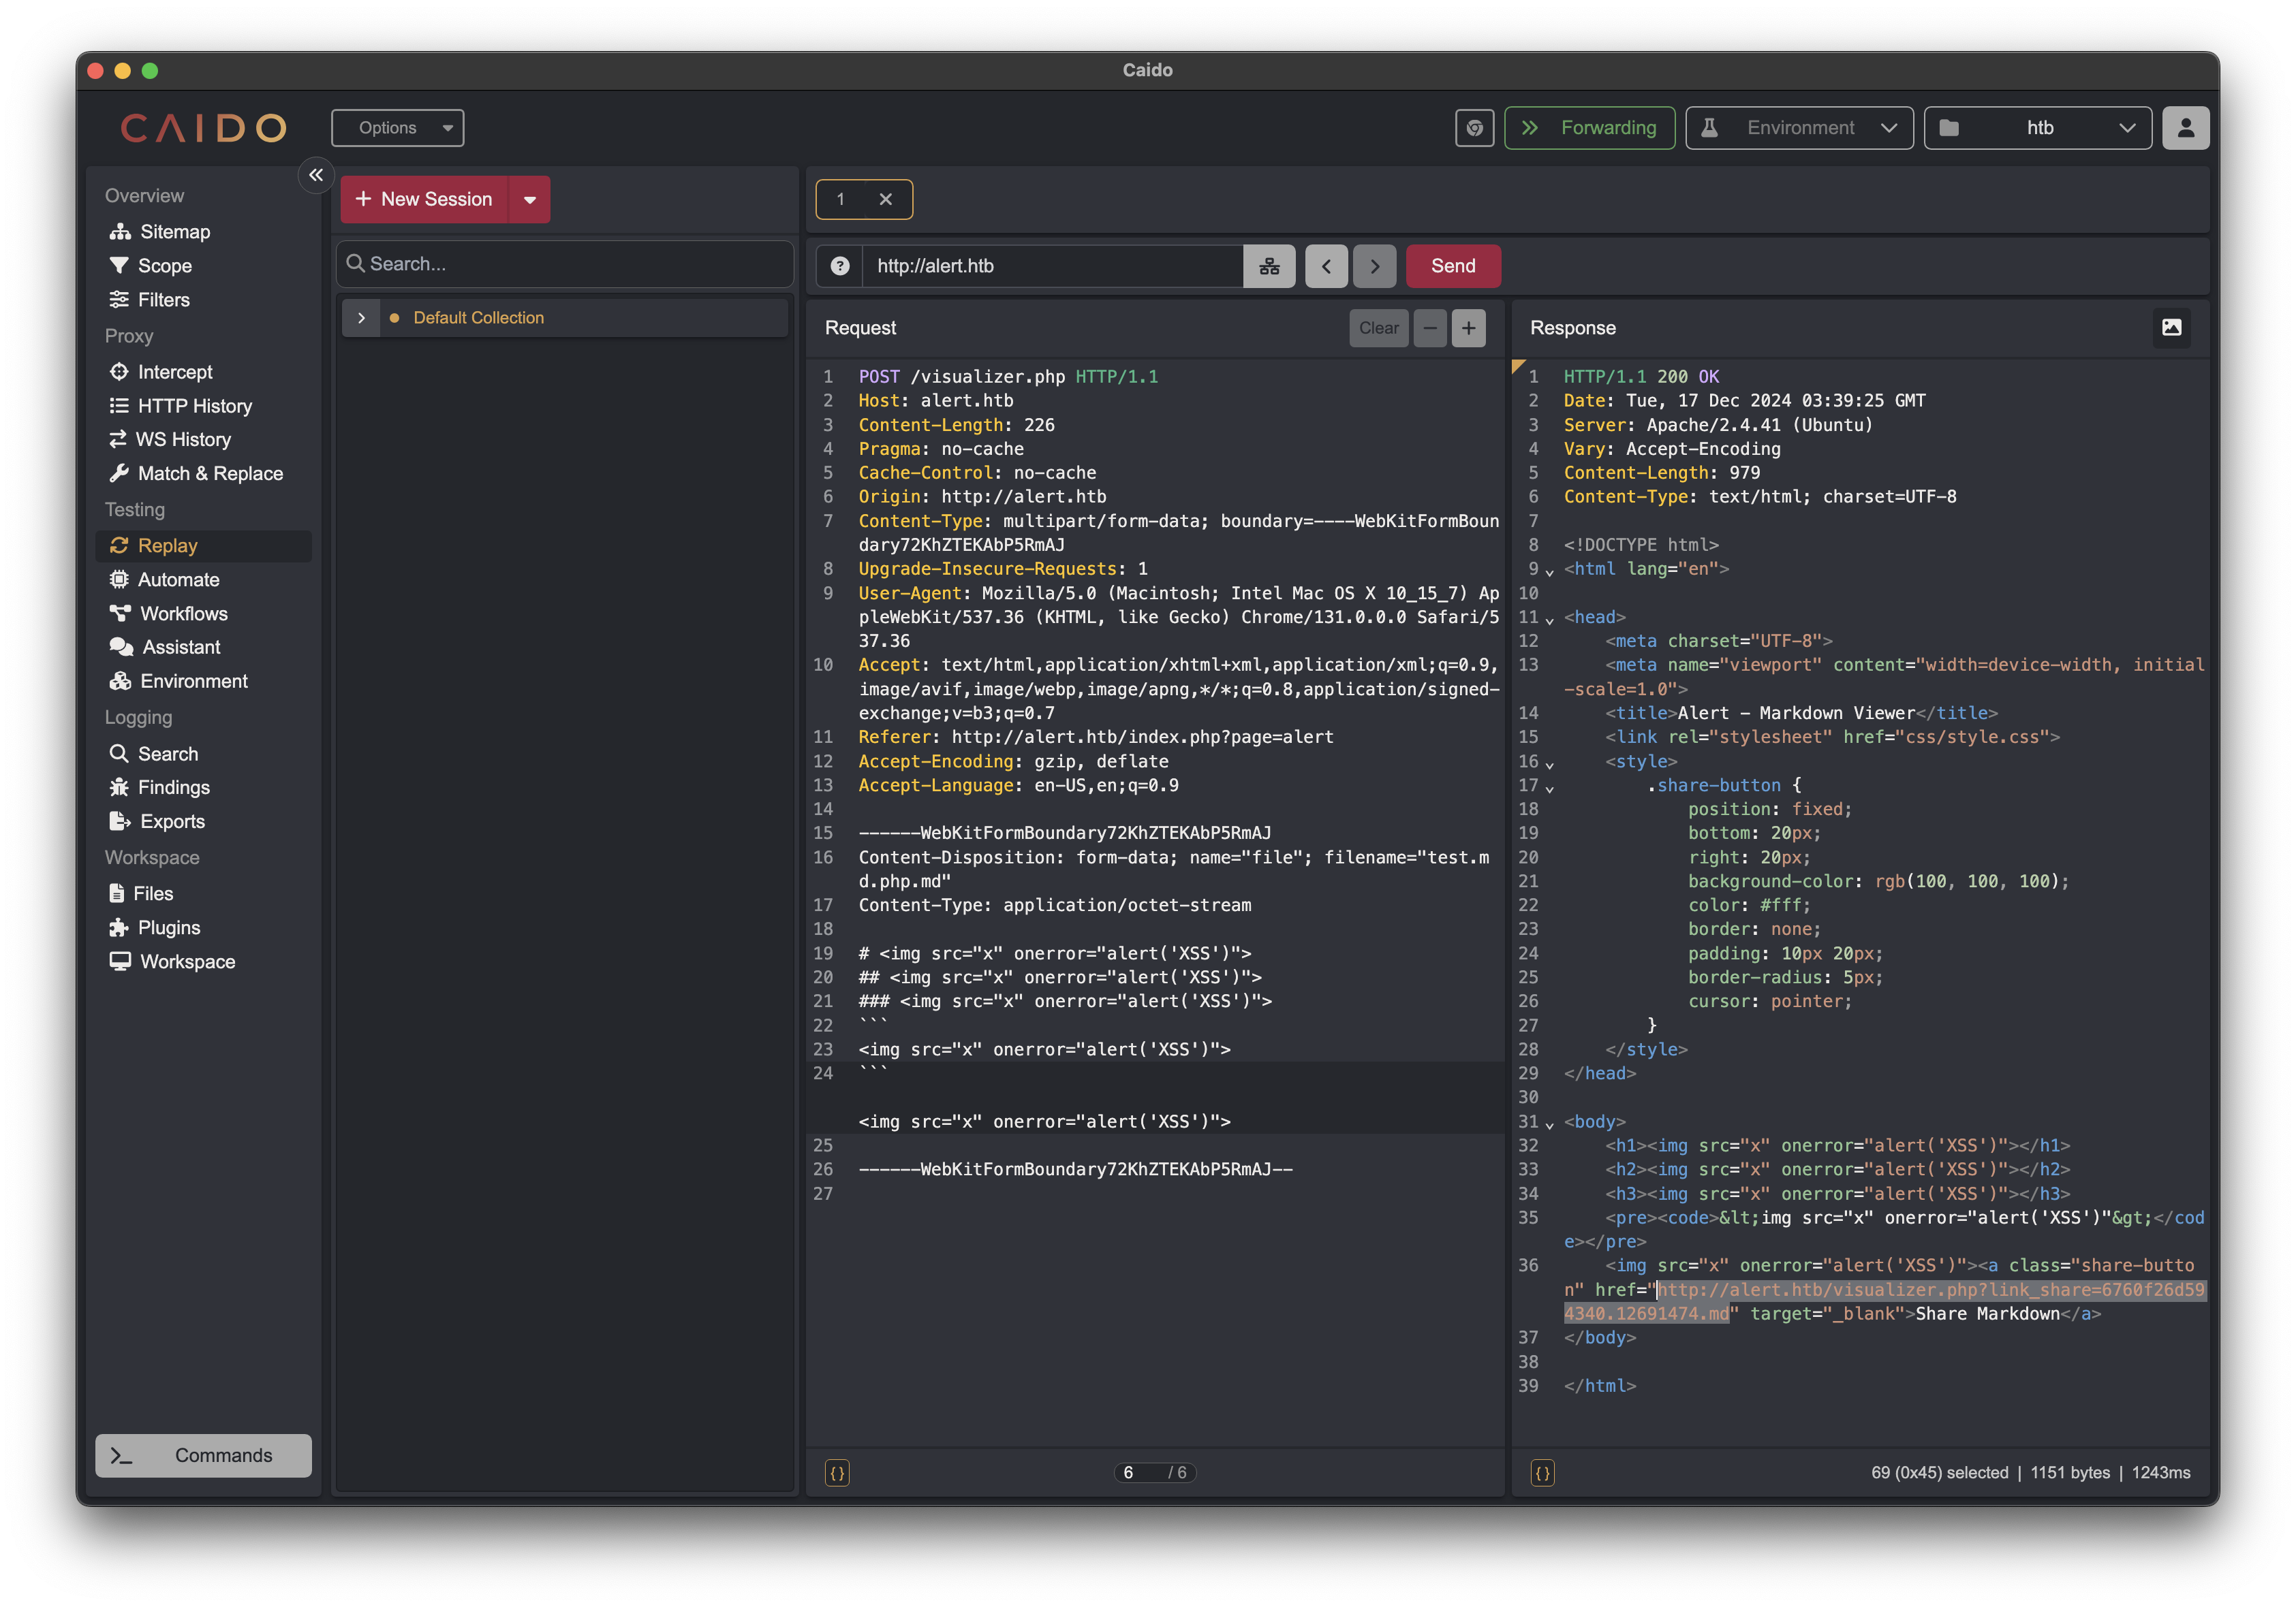
Task: Collapse html tag fold arrow line 9
Action: pyautogui.click(x=1549, y=572)
